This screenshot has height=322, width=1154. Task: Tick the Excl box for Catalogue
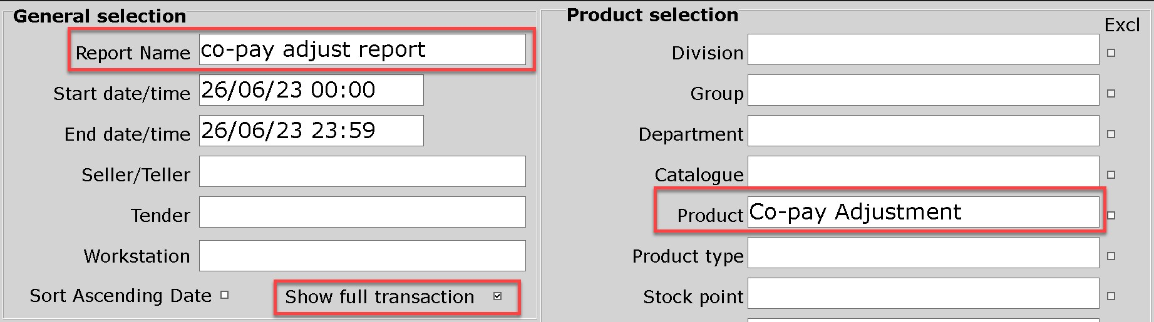[x=1111, y=175]
